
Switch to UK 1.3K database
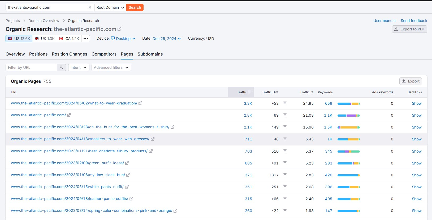45,39
